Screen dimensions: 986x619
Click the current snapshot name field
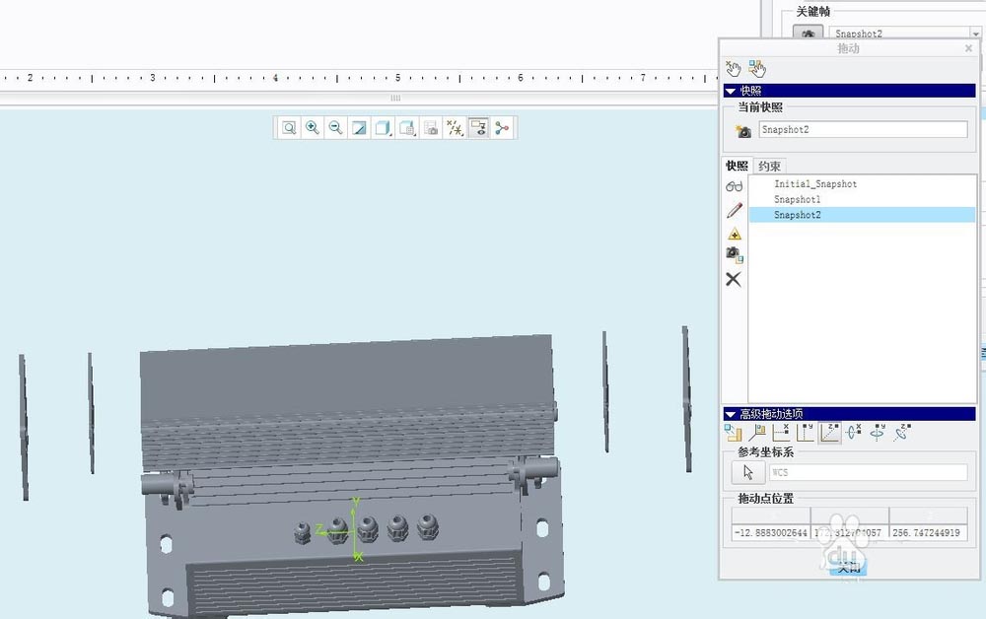(x=863, y=129)
